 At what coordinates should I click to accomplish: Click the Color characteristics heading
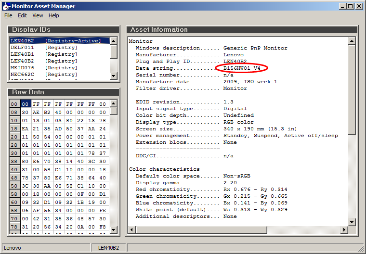tap(164, 169)
